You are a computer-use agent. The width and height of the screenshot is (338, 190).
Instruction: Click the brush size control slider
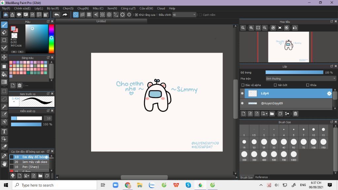click(26, 118)
